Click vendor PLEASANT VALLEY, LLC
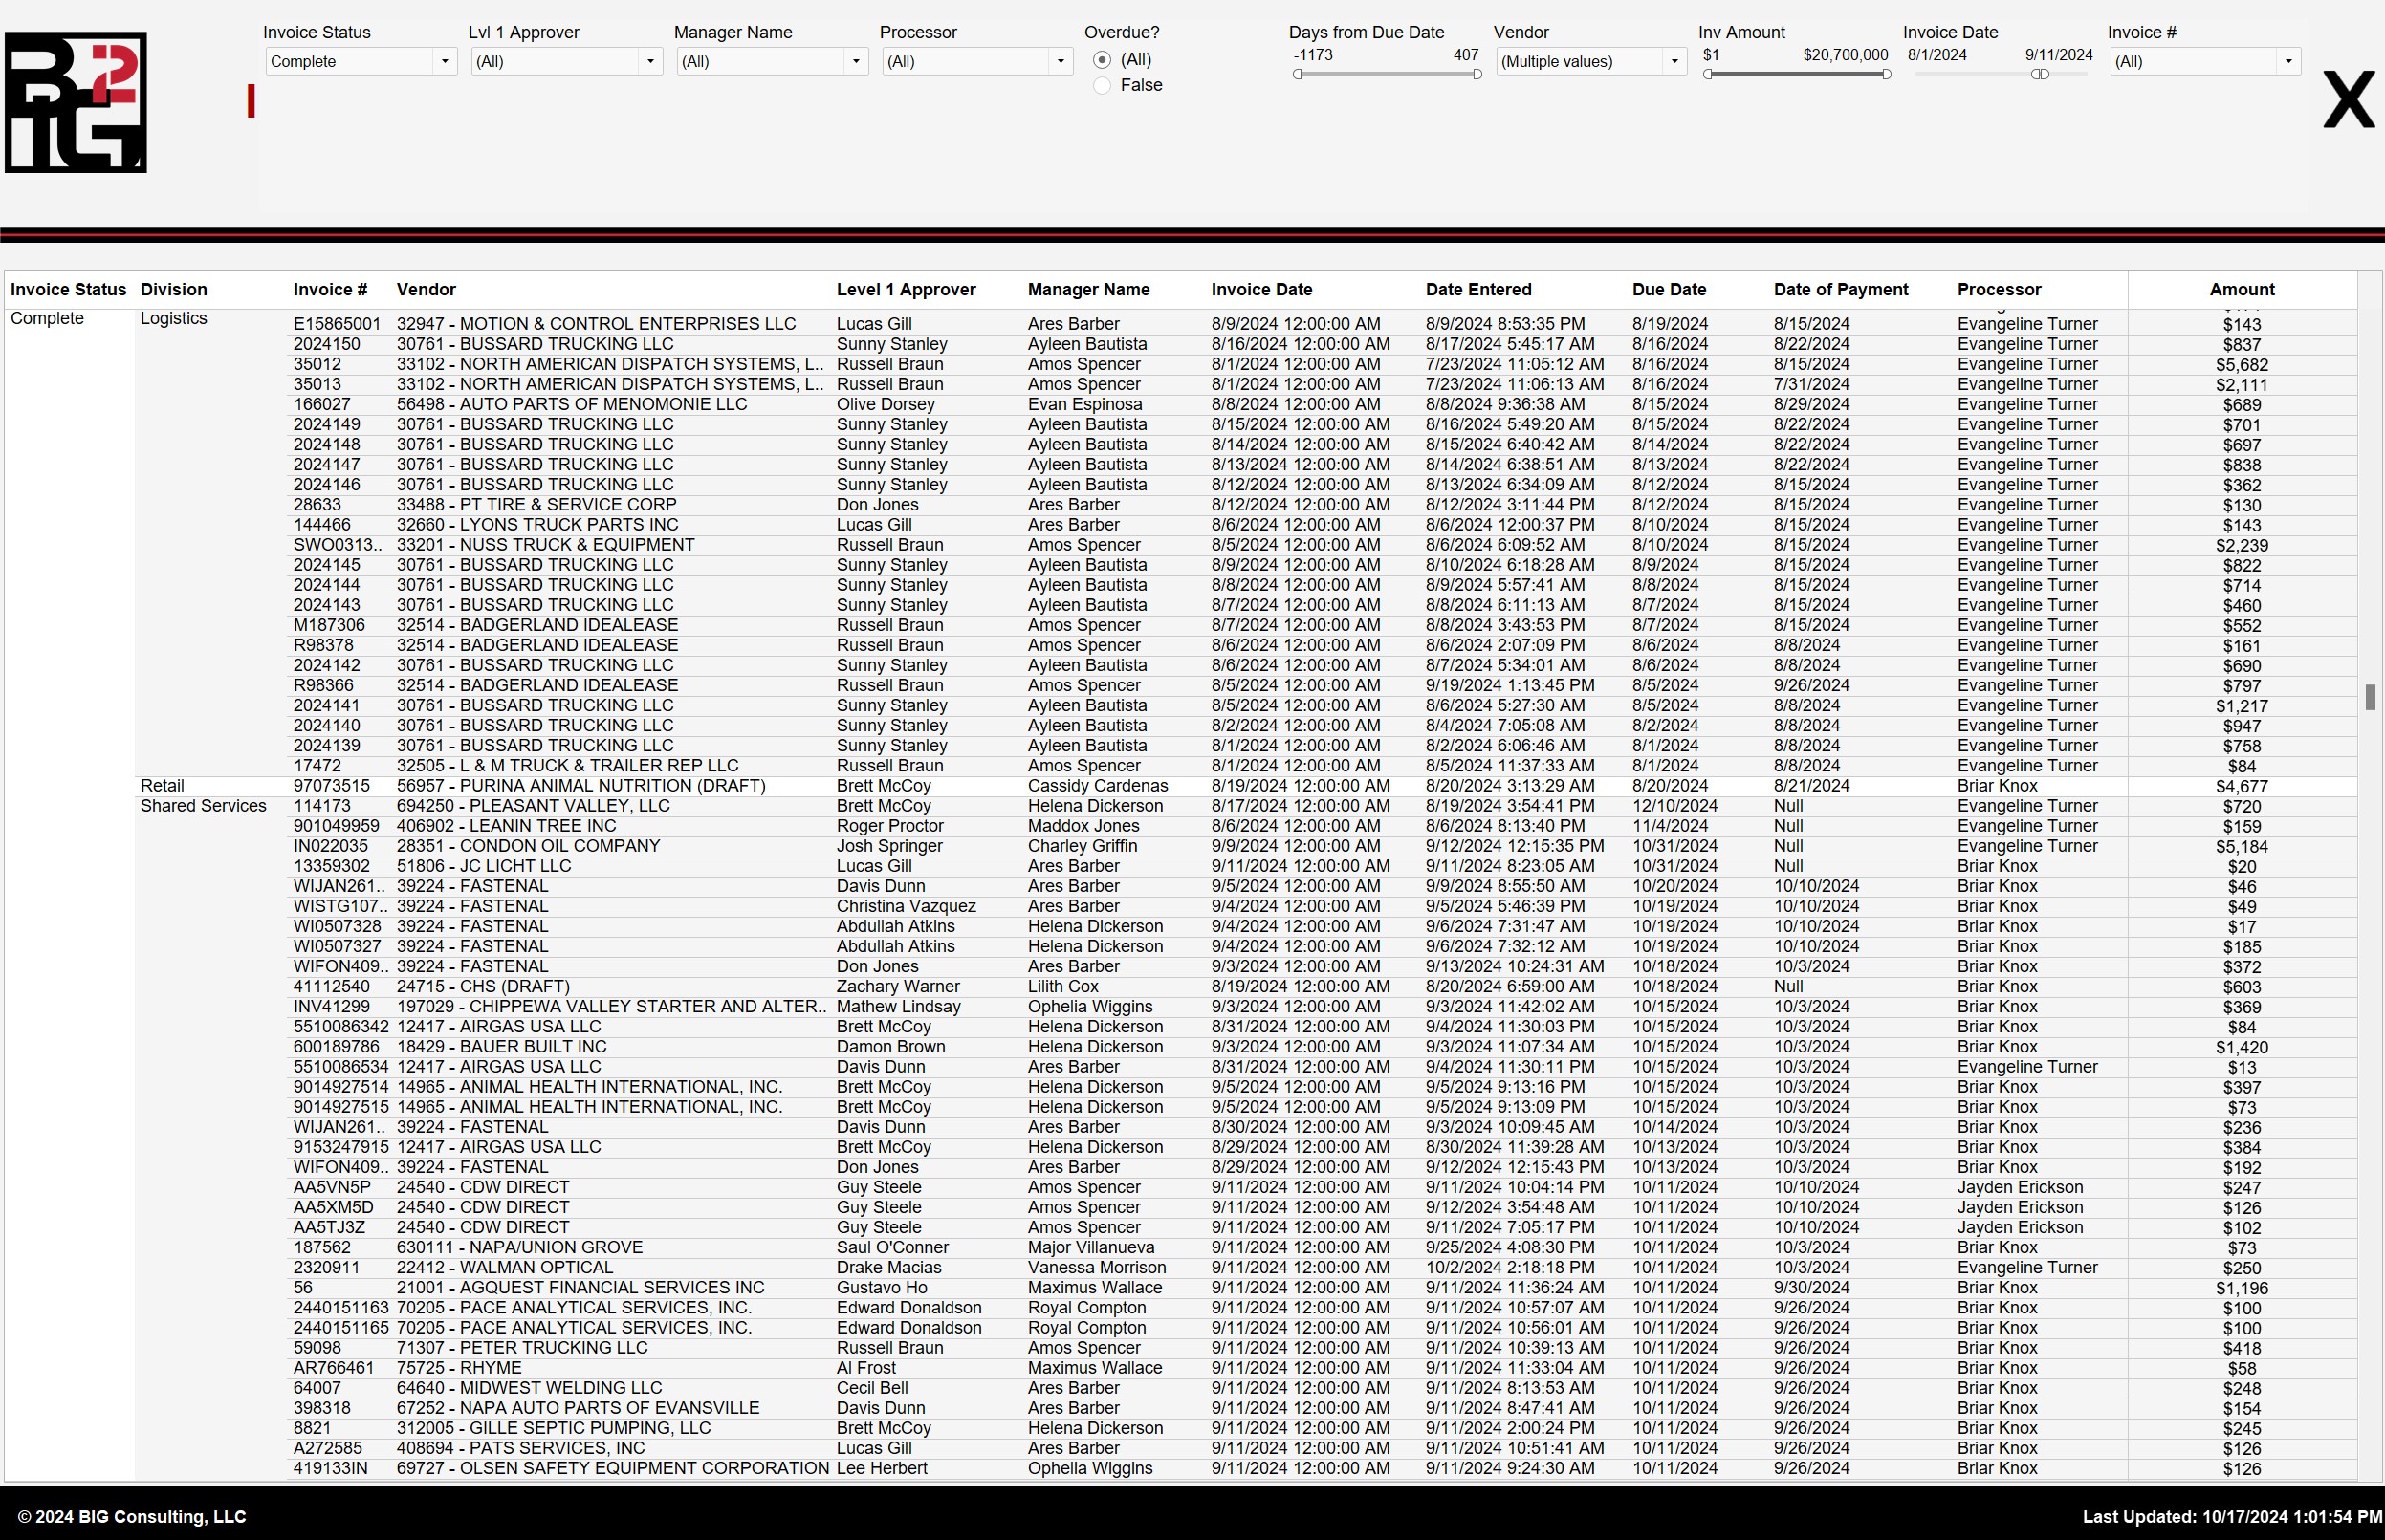This screenshot has width=2385, height=1540. point(534,806)
